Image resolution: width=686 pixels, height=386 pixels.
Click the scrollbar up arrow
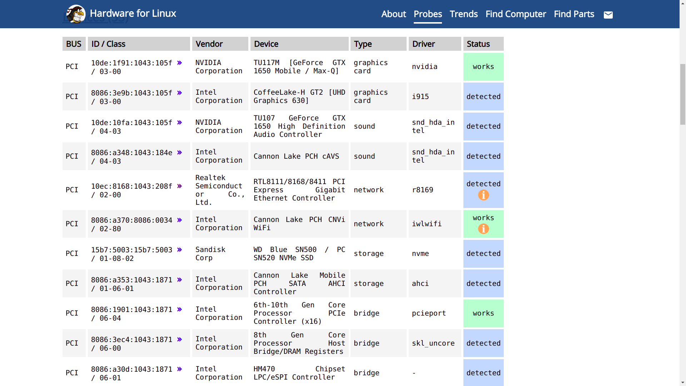[683, 3]
